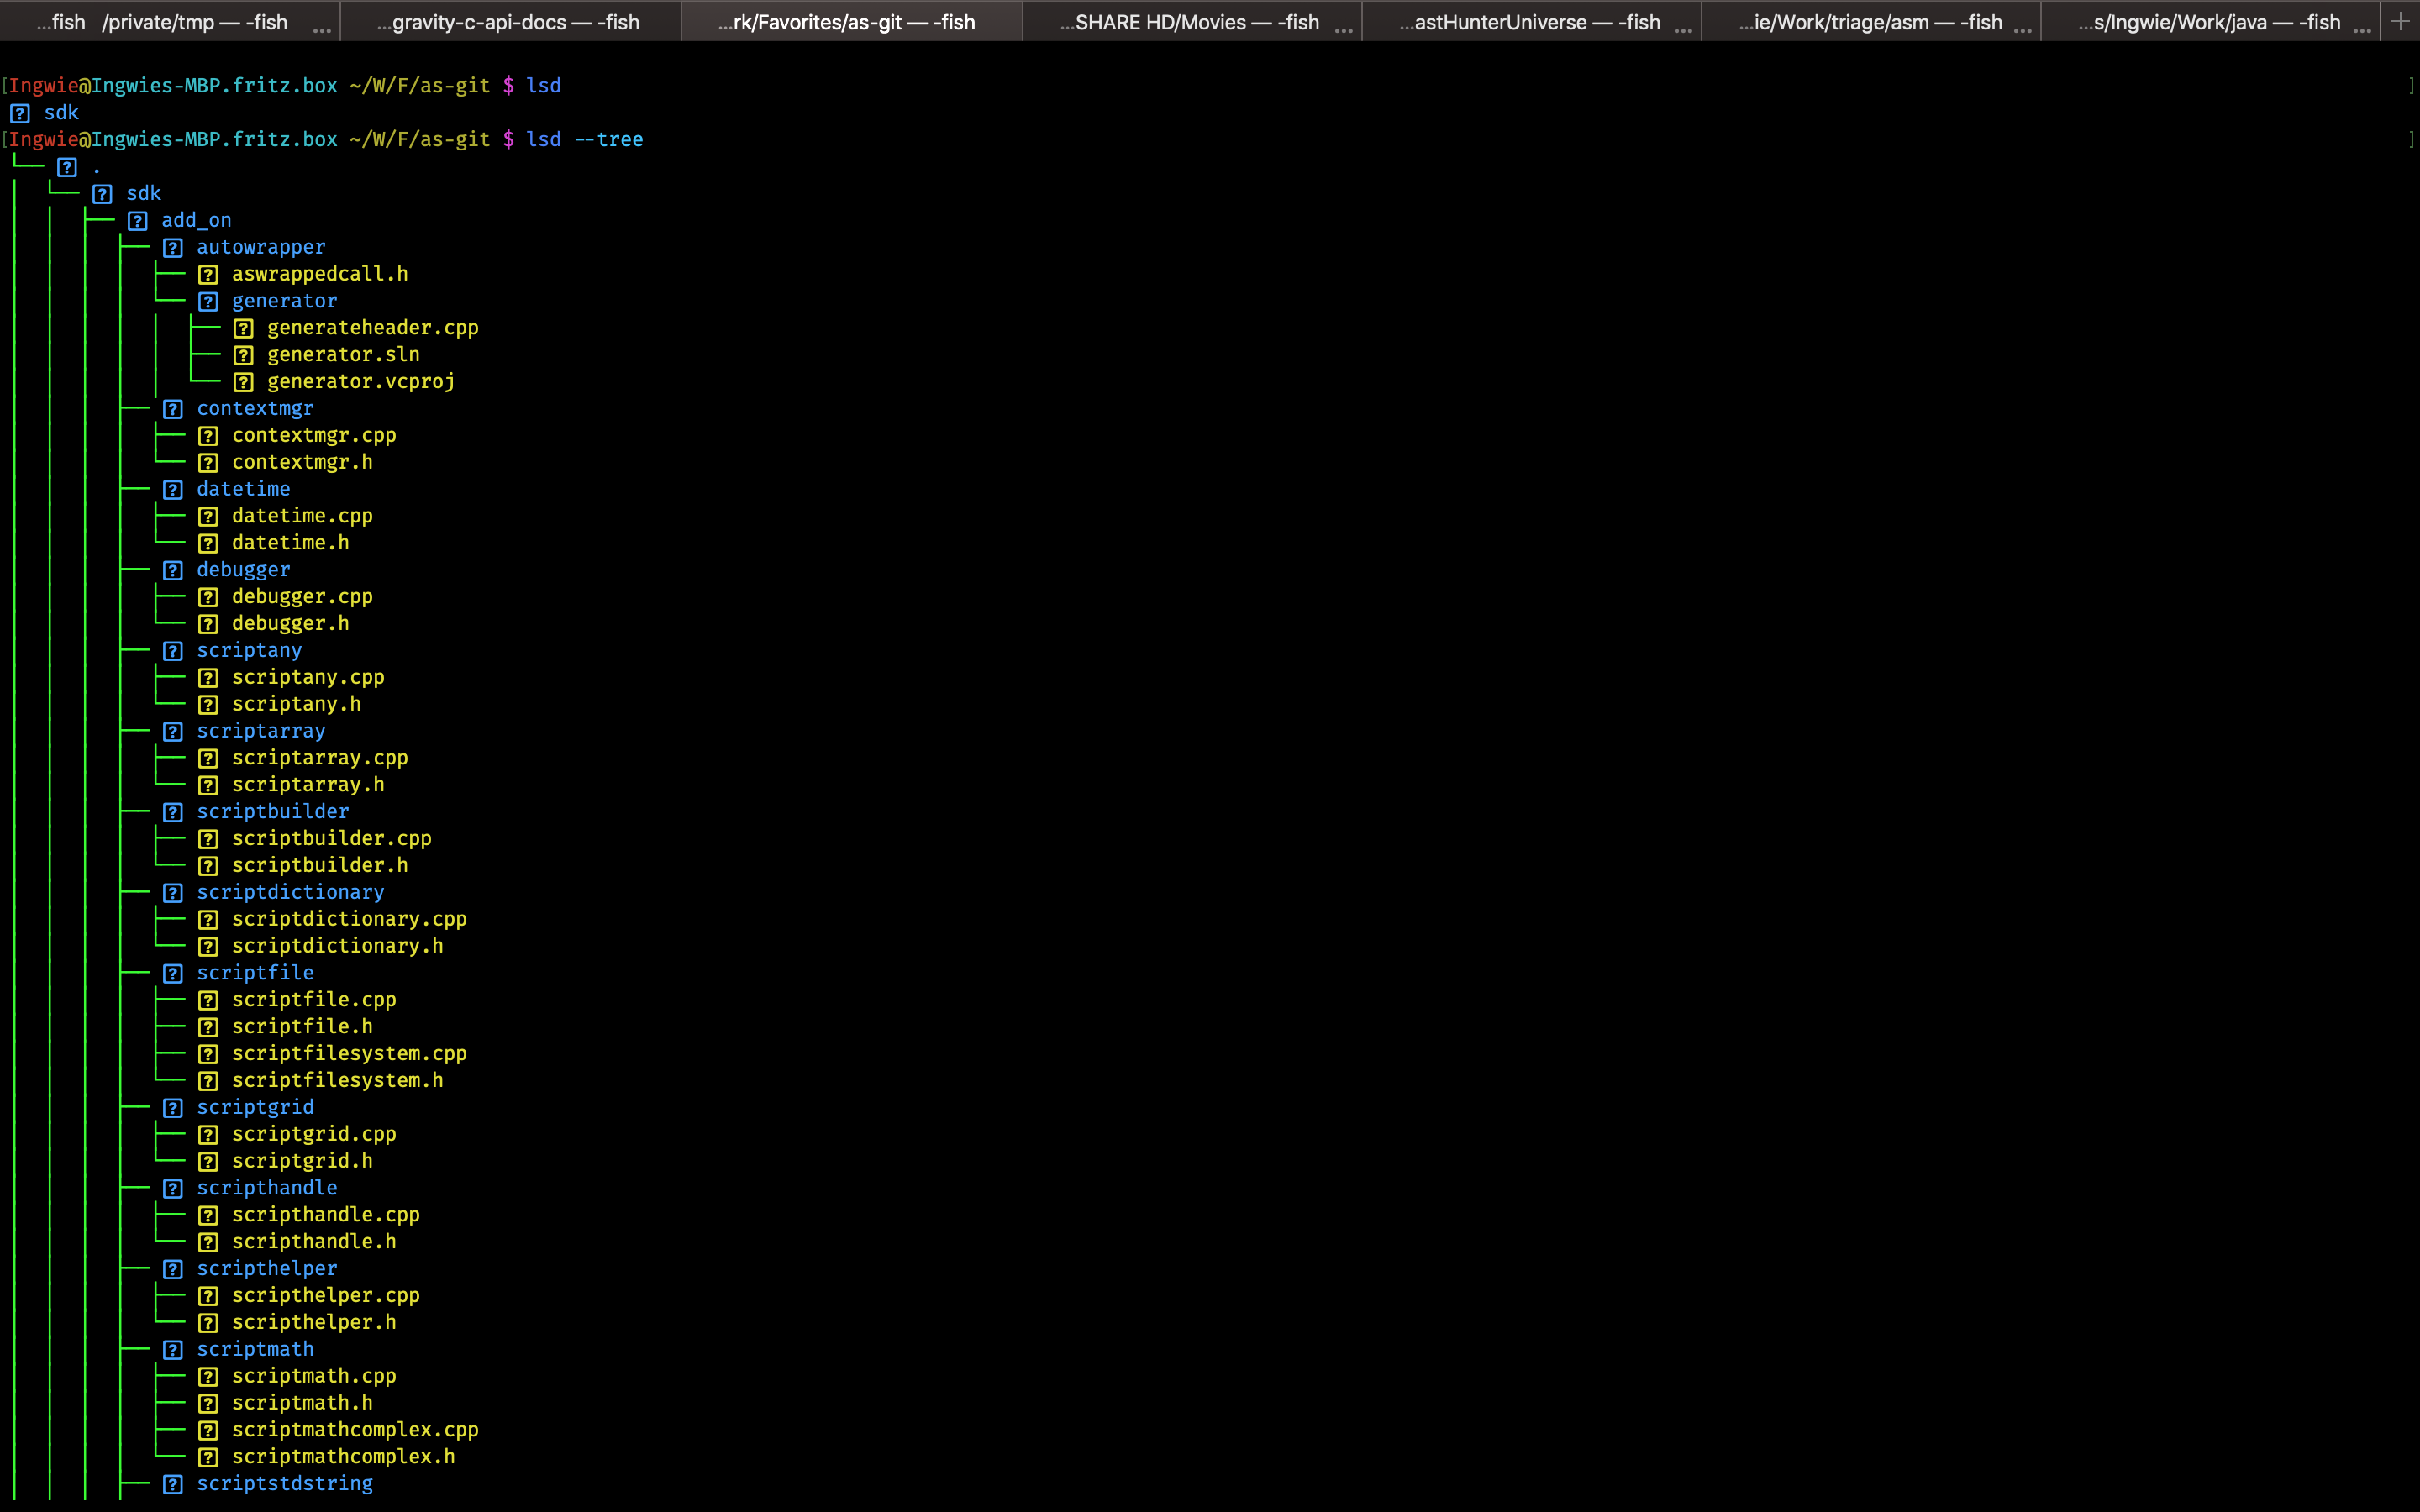Viewport: 2420px width, 1512px height.
Task: Switch to the gravity-c-api-docs tab
Action: (512, 21)
